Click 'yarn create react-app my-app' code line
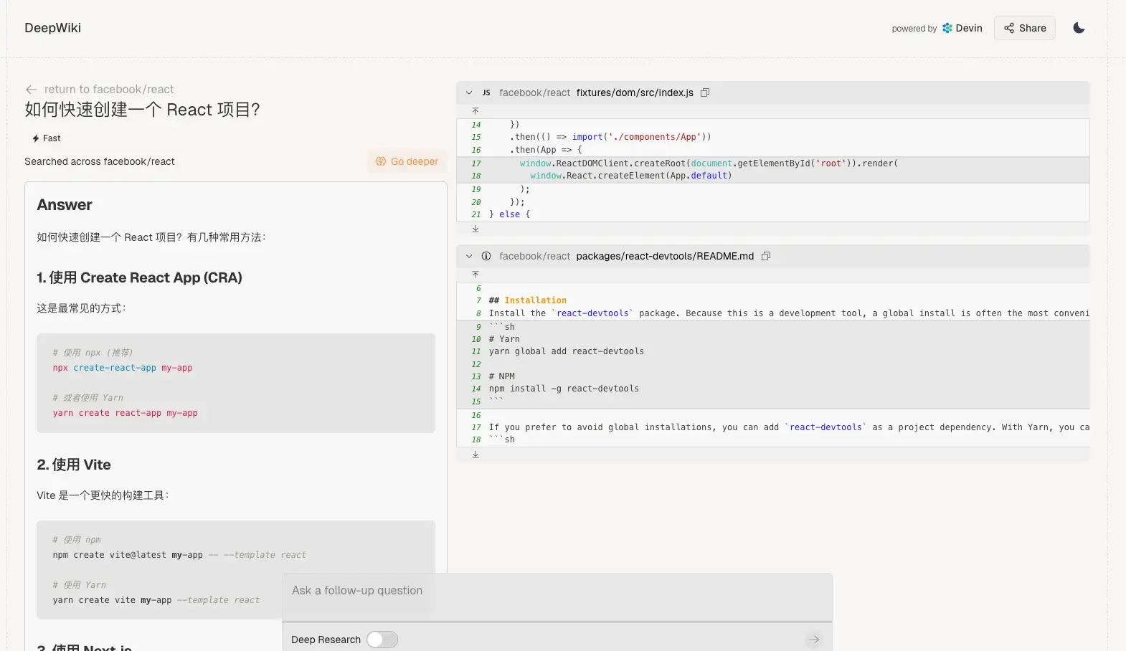1126x651 pixels. click(125, 413)
